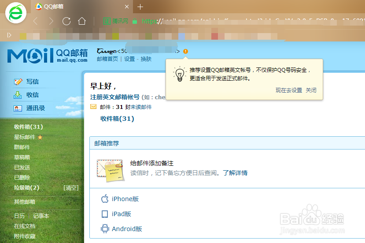Open 换肤 skin change link
Viewport: 365px width, 243px height.
point(146,59)
